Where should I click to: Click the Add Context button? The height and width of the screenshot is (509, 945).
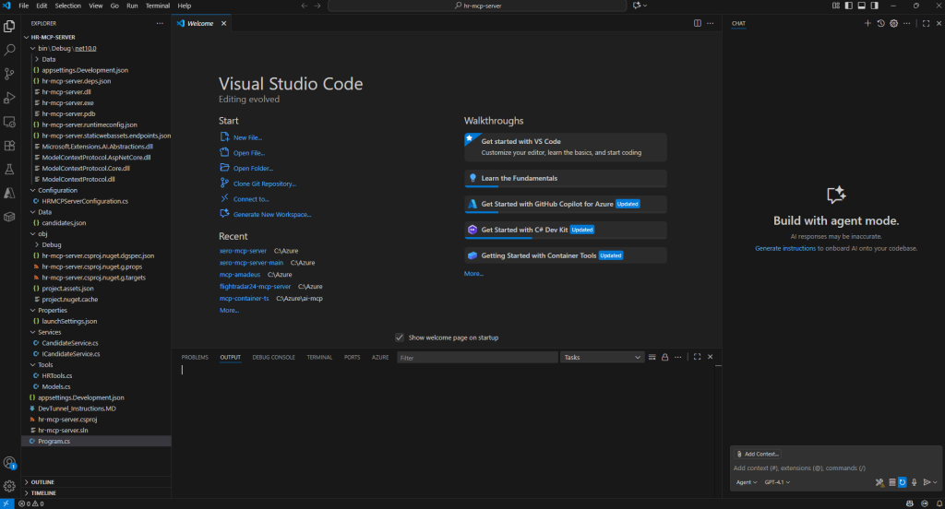757,454
